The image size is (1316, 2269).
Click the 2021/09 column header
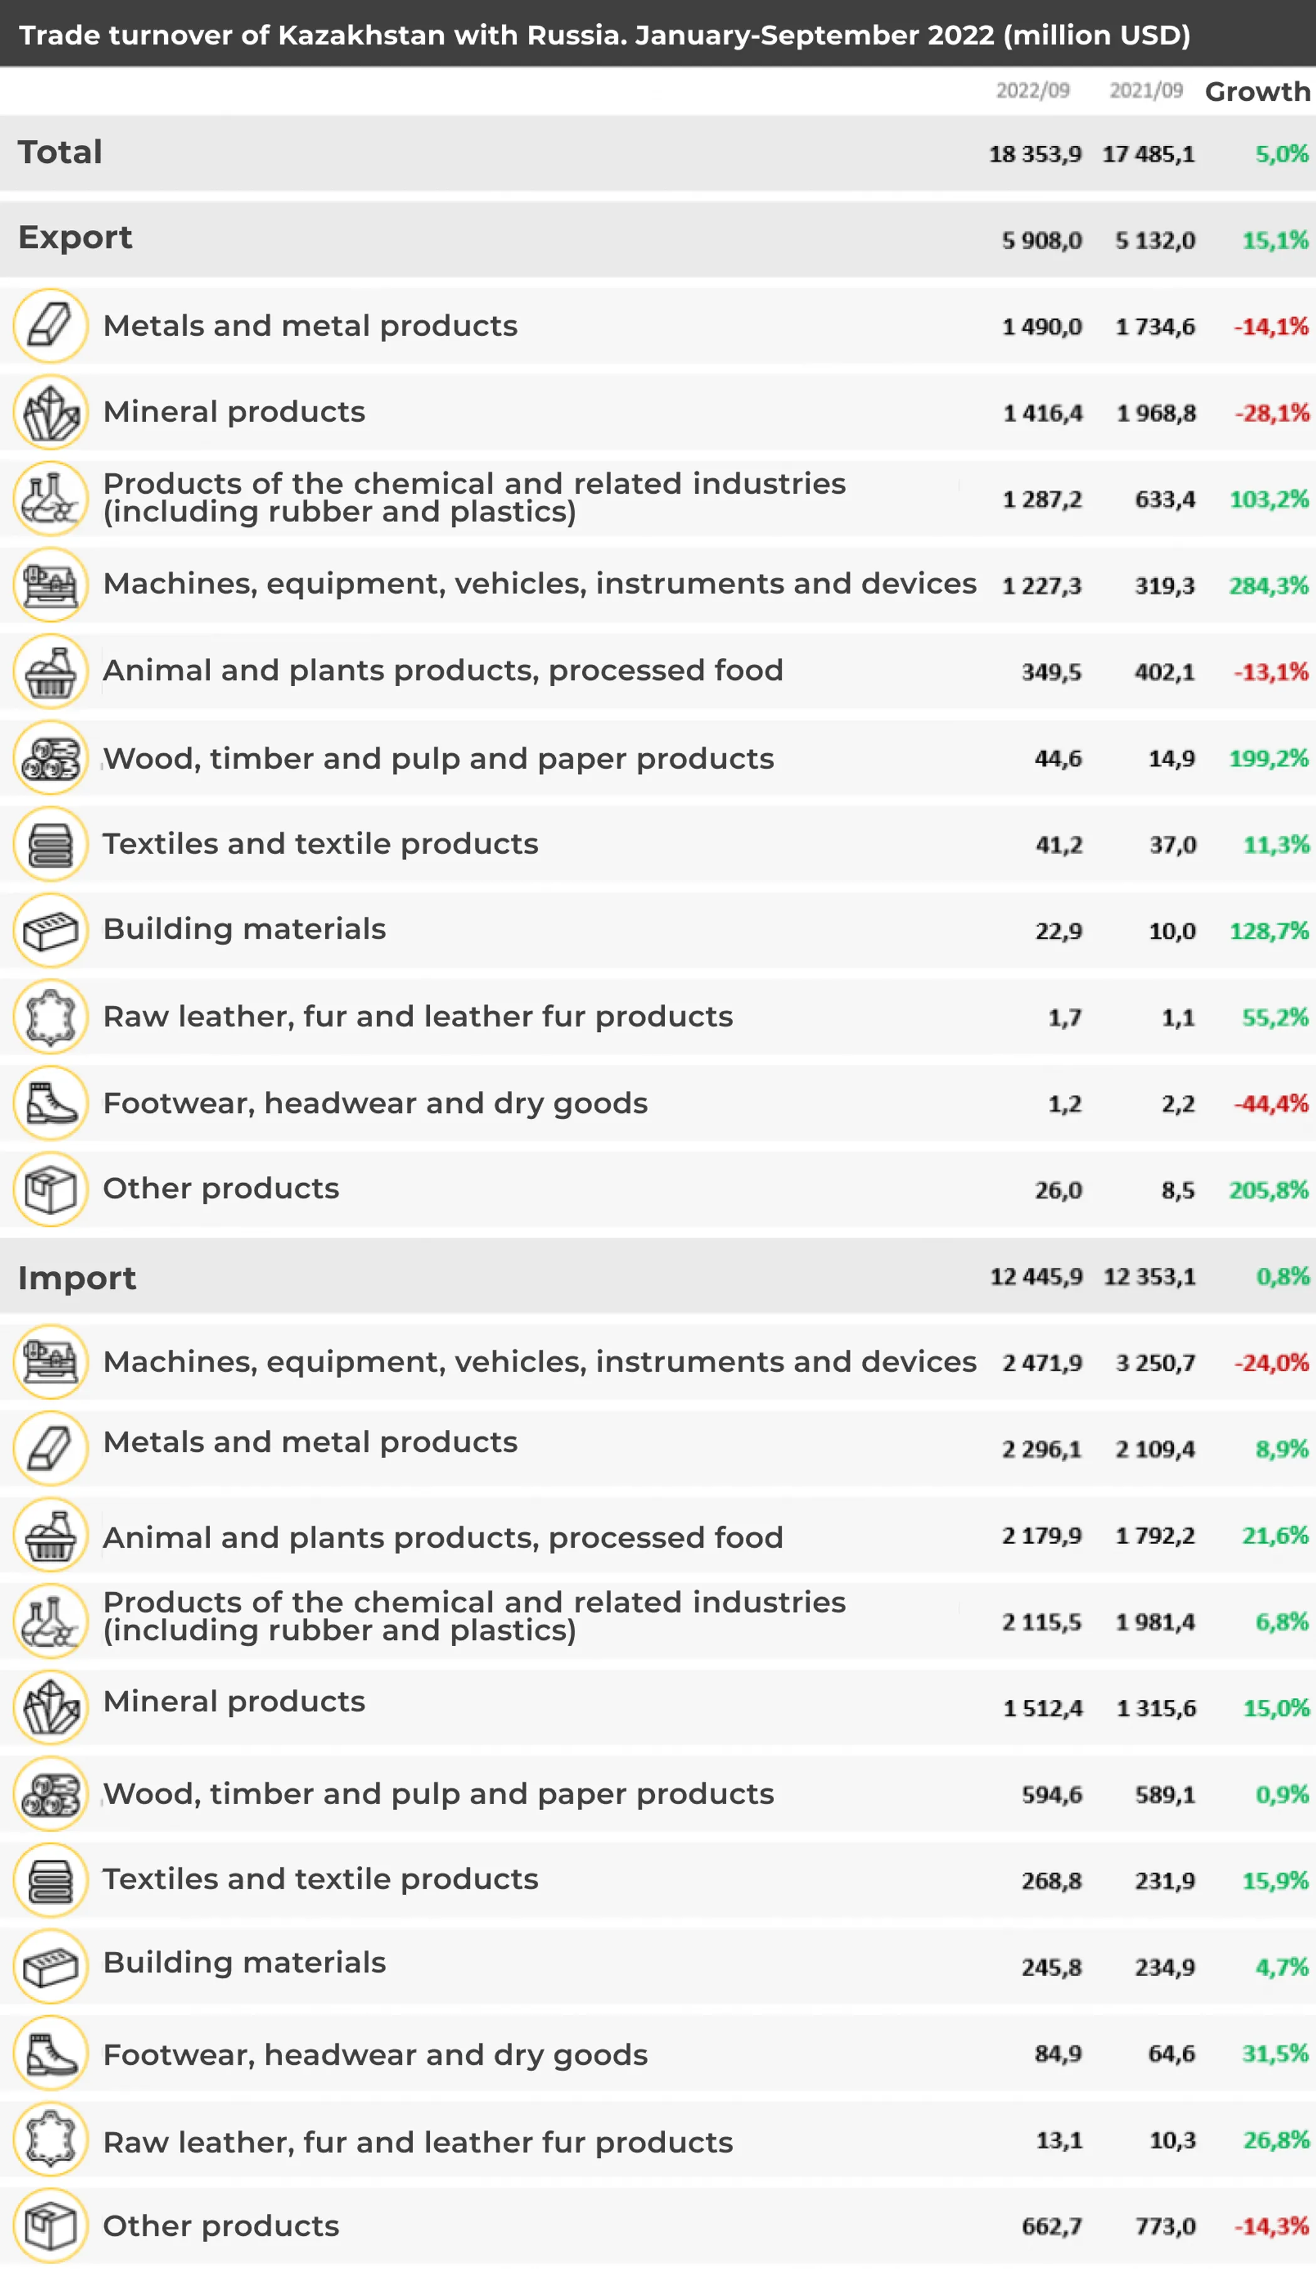[x=1146, y=91]
